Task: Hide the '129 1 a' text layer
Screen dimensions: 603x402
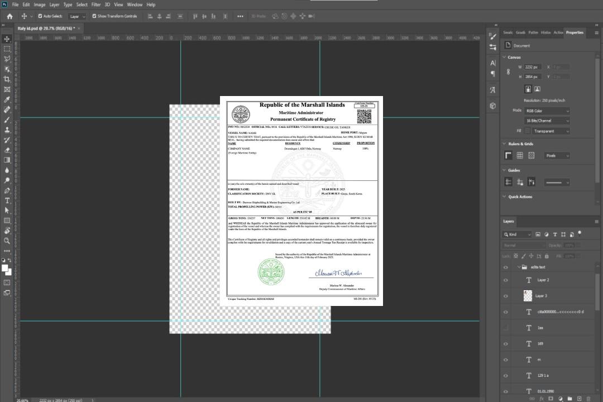Action: tap(506, 376)
